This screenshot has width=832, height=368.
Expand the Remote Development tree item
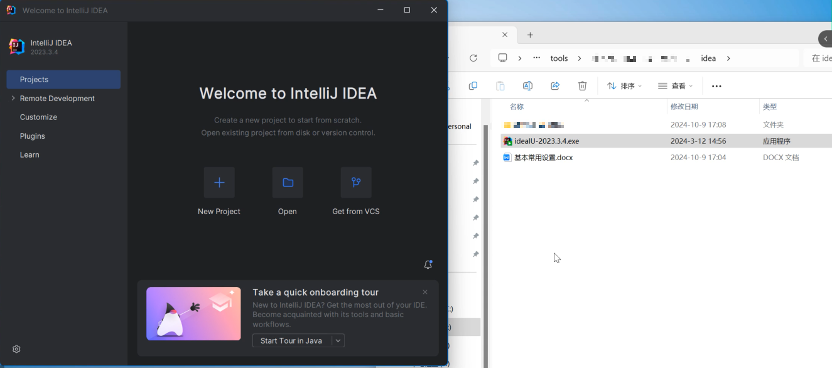point(13,98)
